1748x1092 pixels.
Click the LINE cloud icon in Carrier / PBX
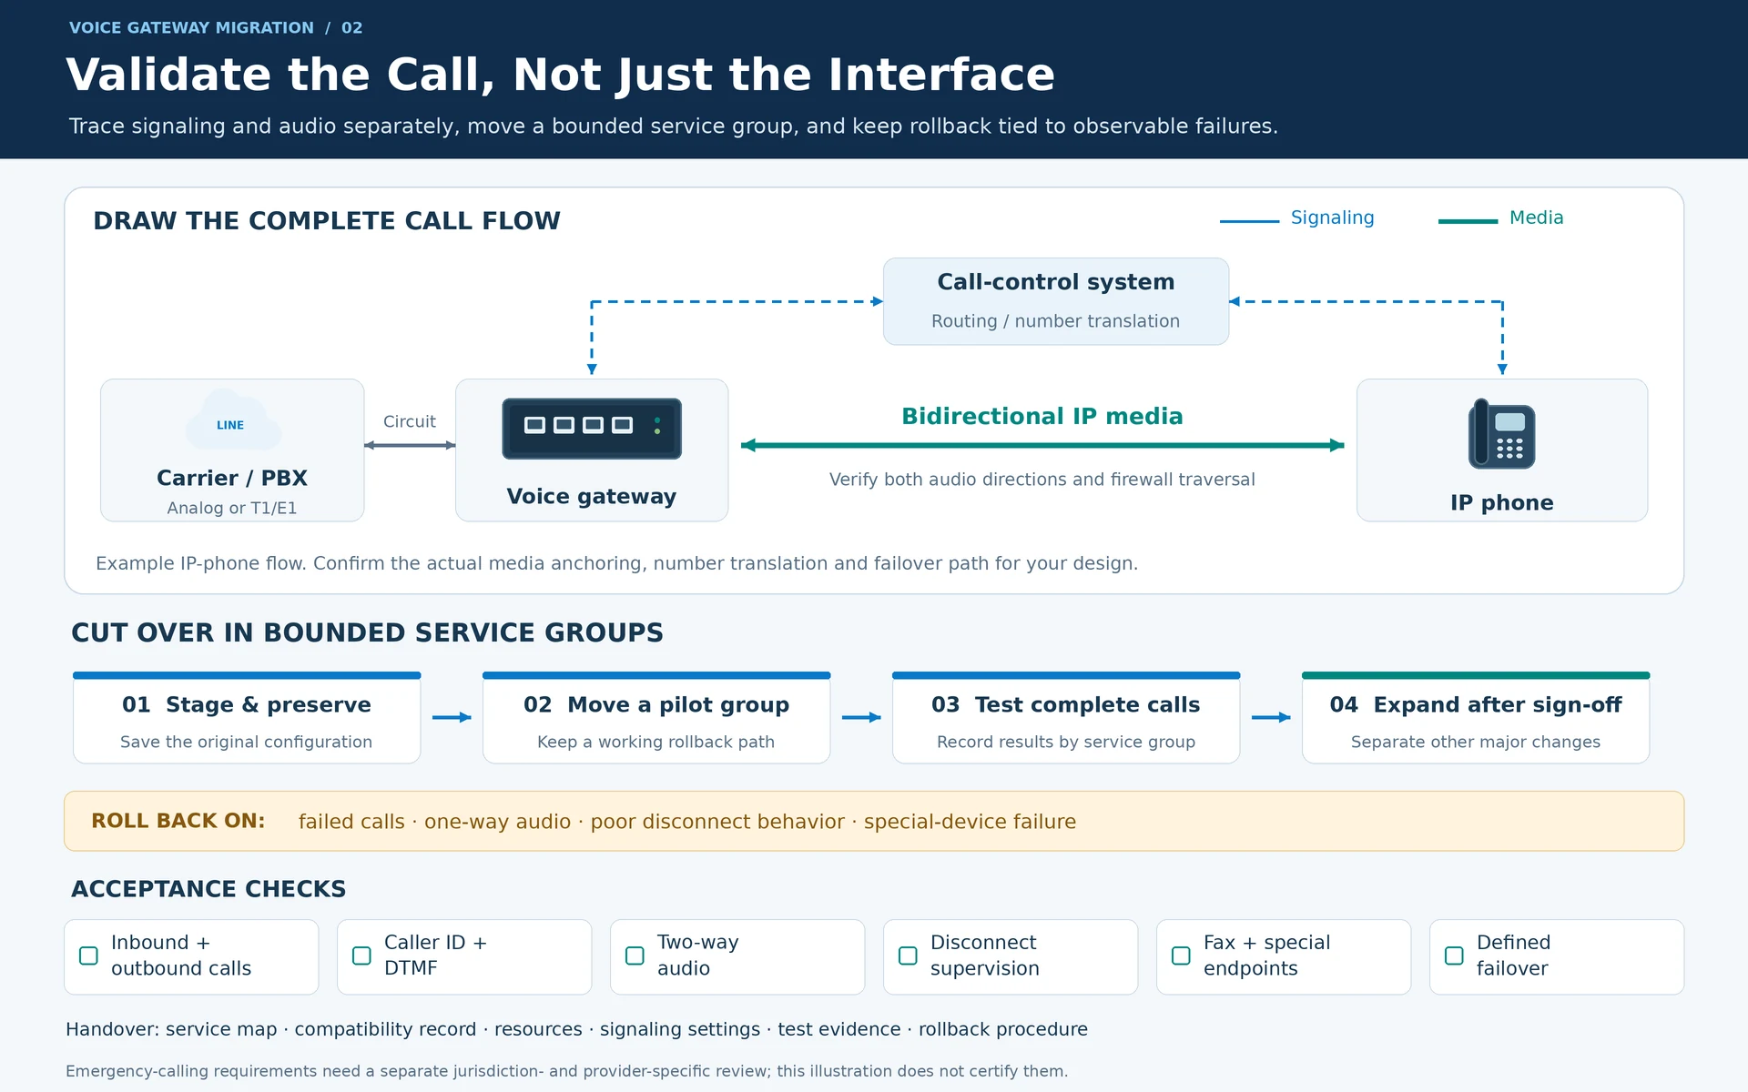click(233, 420)
